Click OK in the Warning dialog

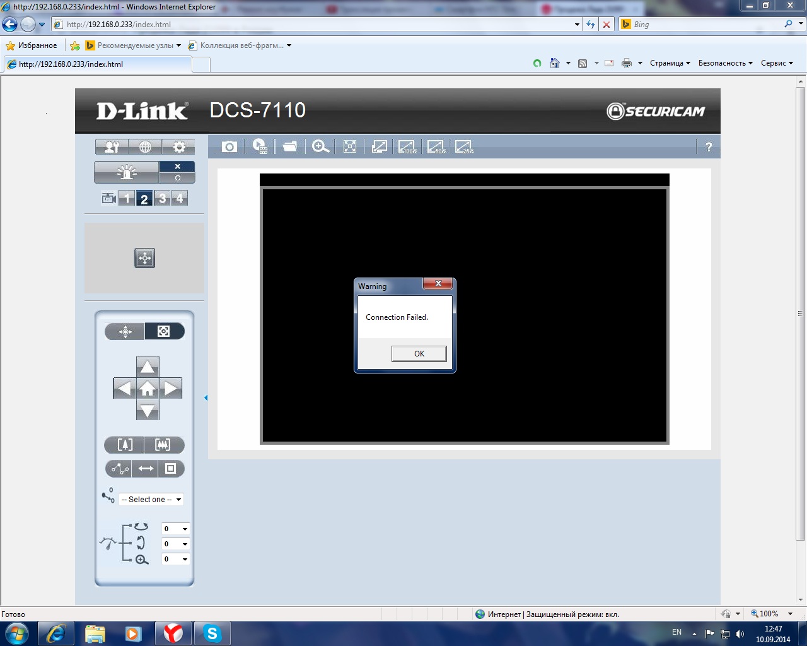click(419, 354)
